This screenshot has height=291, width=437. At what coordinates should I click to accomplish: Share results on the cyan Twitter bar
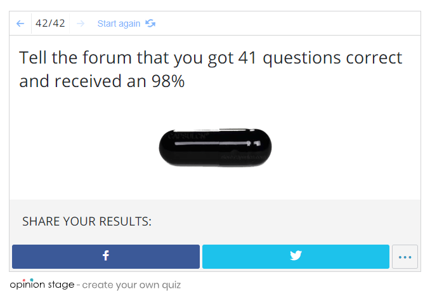click(x=296, y=257)
